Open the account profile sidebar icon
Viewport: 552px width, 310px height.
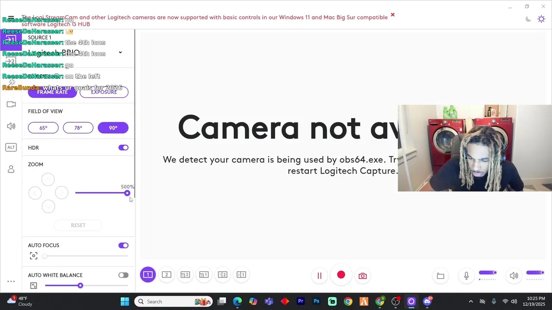tap(11, 169)
